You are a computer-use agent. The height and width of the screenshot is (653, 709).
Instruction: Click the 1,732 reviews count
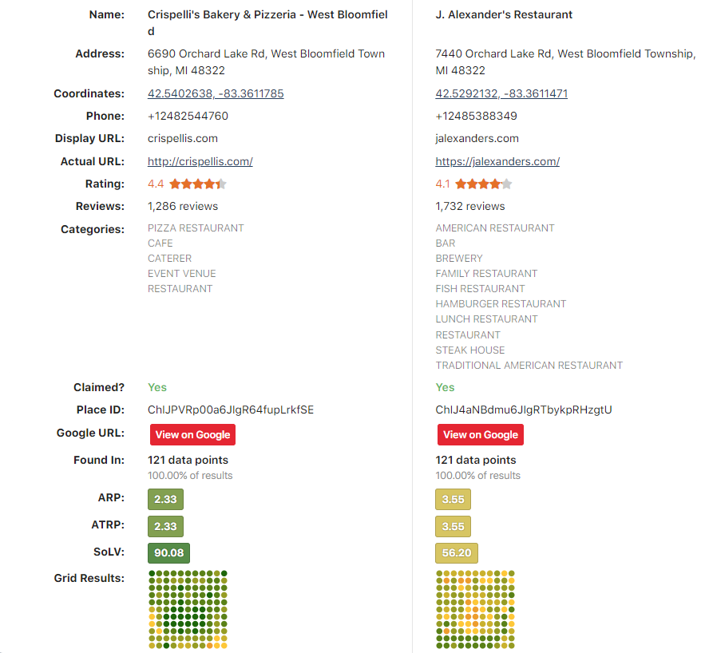pos(470,207)
